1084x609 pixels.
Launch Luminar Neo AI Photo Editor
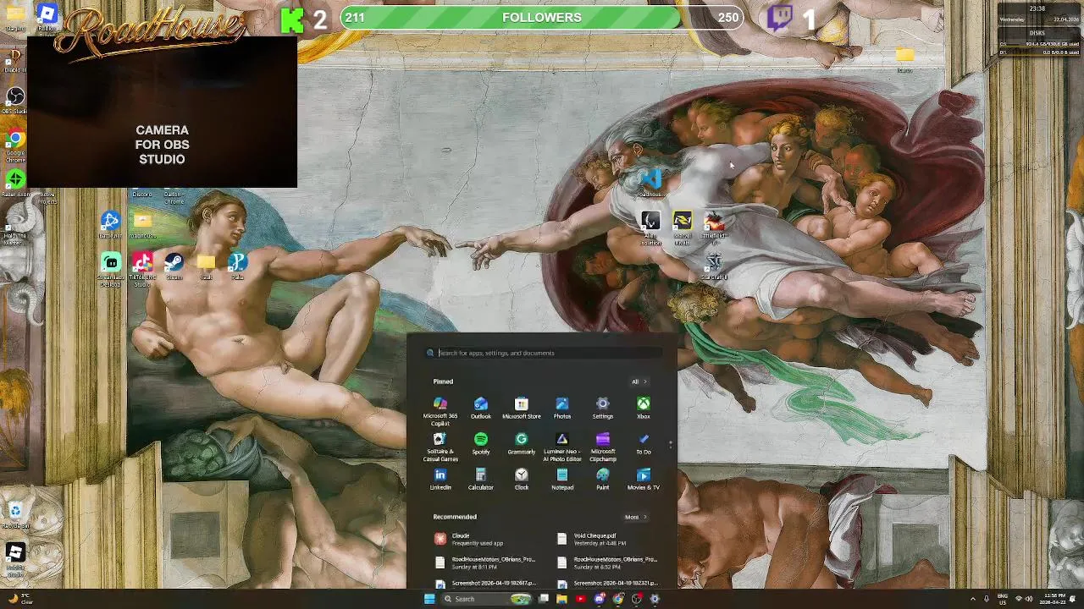561,447
